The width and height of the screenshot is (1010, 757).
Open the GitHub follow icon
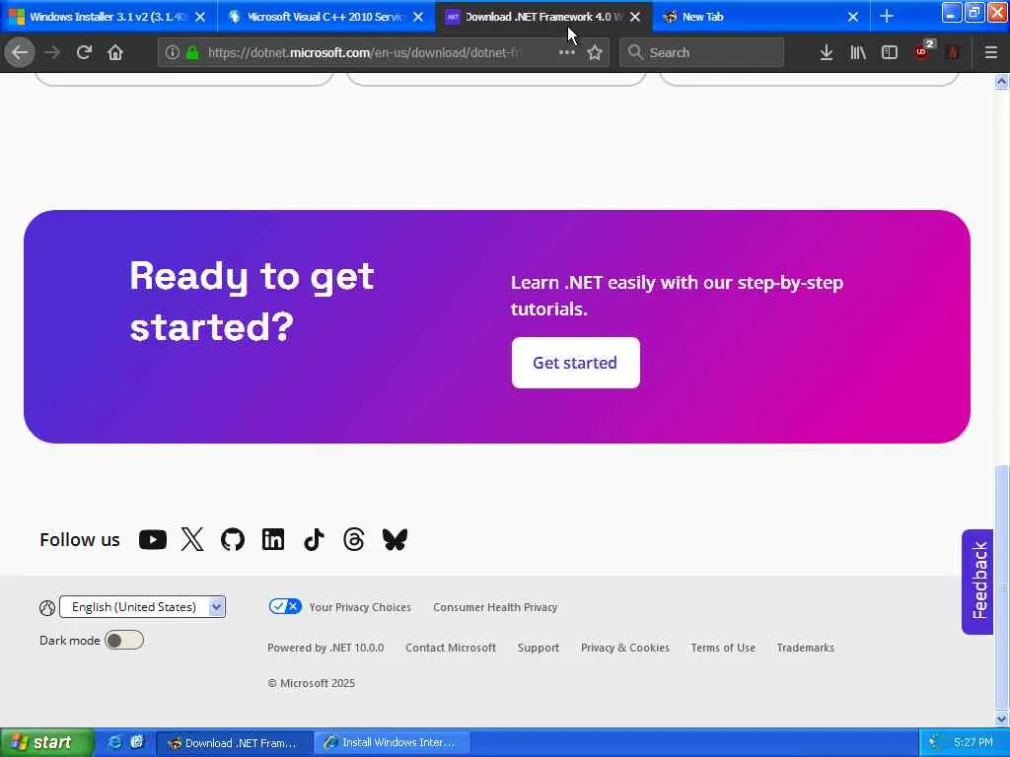[233, 539]
